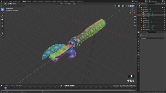Expand the Sun item in outliner

coord(141,24)
